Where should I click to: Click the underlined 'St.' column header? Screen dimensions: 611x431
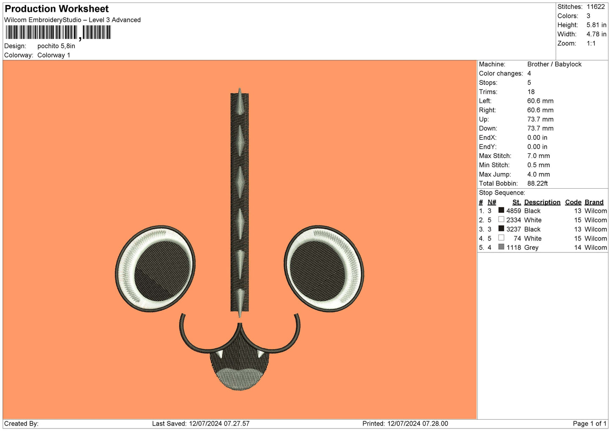517,202
